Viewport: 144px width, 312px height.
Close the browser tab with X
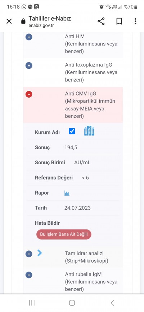pos(9,21)
